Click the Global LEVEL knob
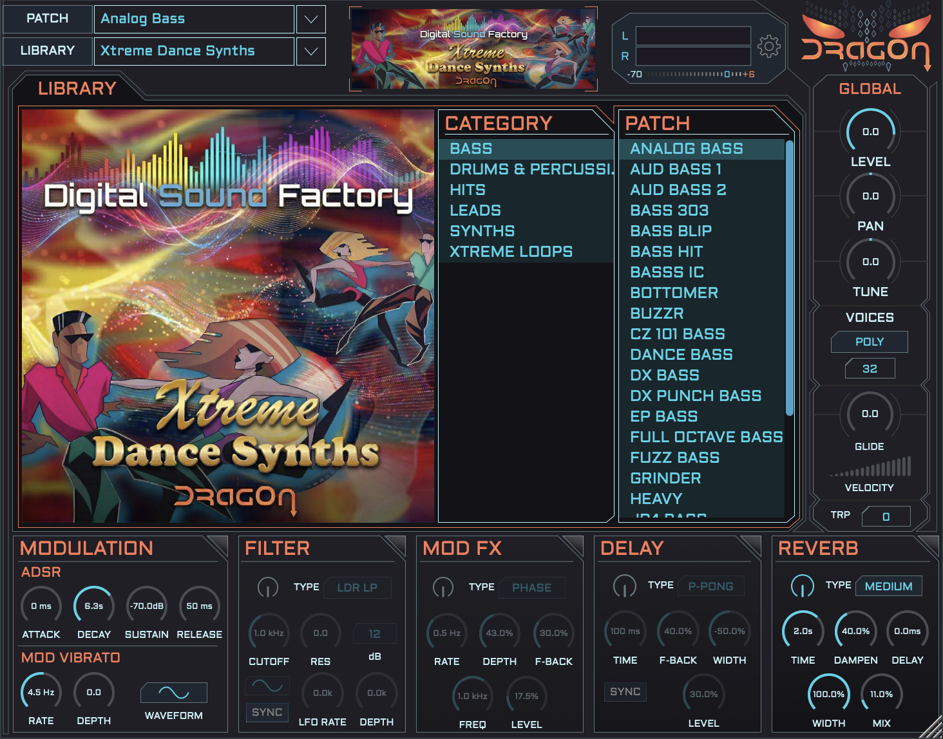The height and width of the screenshot is (739, 943). [870, 131]
